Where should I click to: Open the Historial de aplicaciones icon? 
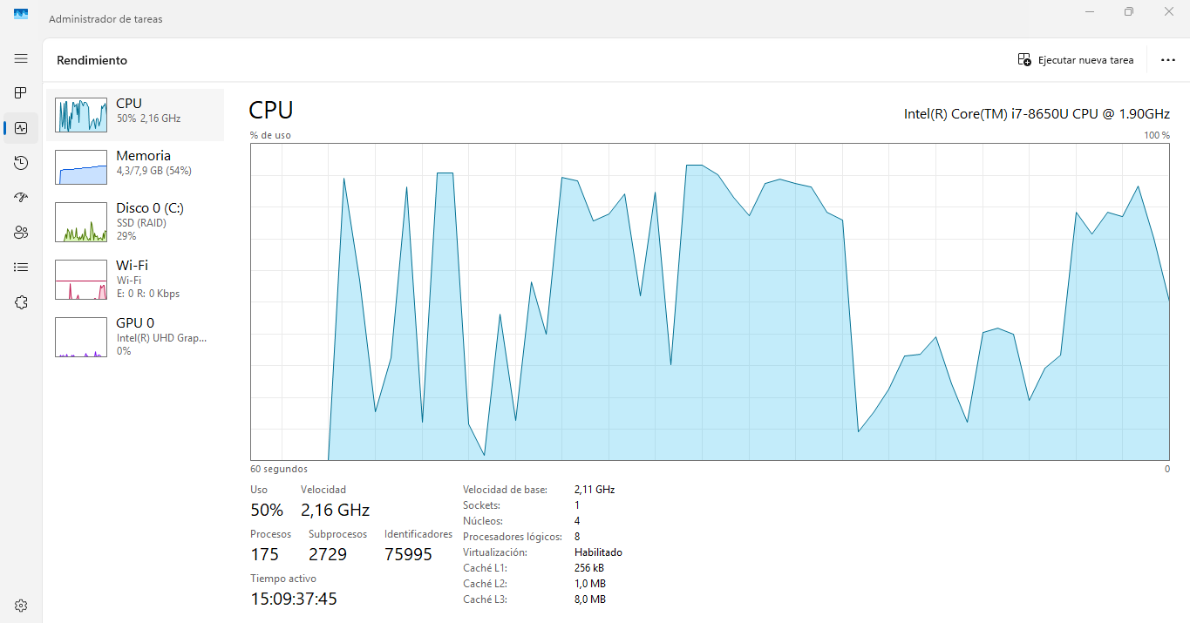pyautogui.click(x=21, y=163)
